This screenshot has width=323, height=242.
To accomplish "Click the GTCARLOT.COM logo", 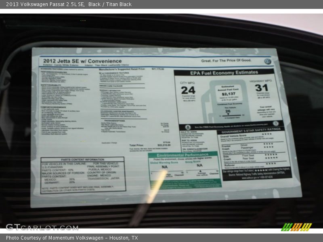I will (x=42, y=227).
